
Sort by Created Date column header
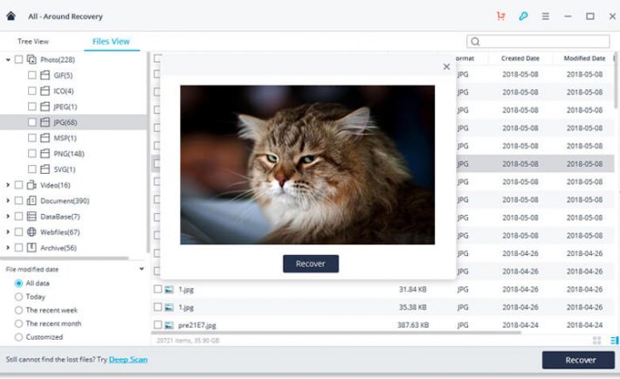pos(520,59)
